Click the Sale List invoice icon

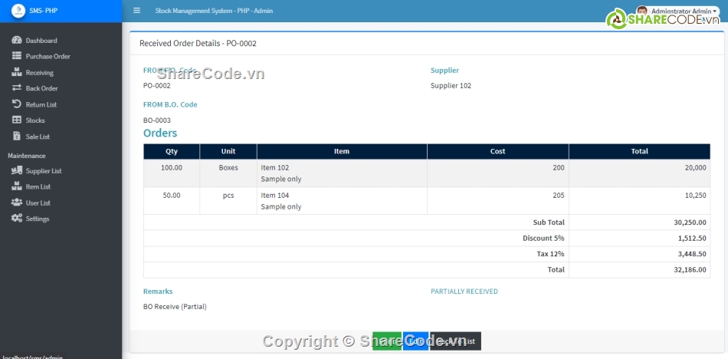tap(17, 137)
